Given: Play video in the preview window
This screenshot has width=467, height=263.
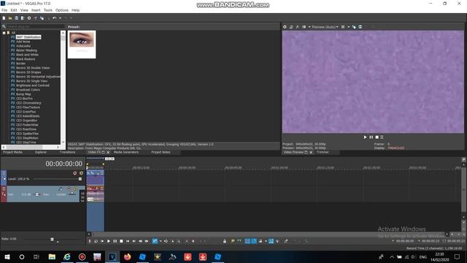Looking at the screenshot, I should tap(365, 137).
